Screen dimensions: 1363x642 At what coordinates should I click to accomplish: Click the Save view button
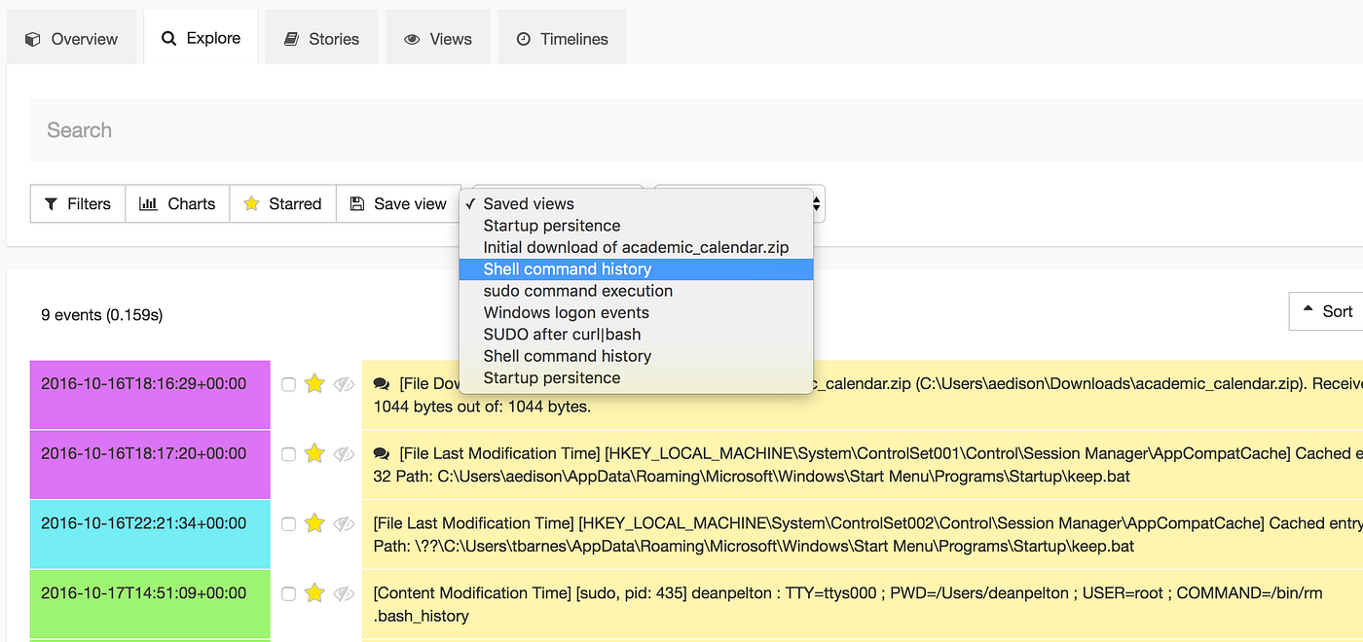coord(398,204)
